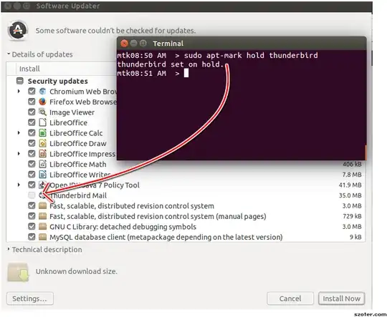The width and height of the screenshot is (387, 317).
Task: Click the 7.8 MB size value
Action: coord(352,175)
